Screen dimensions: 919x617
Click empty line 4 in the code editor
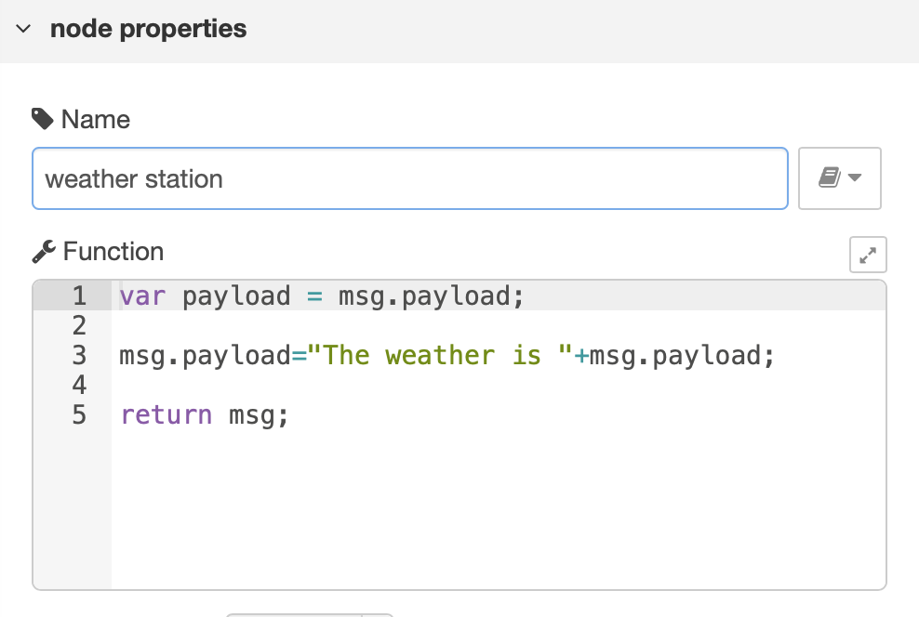click(x=465, y=385)
